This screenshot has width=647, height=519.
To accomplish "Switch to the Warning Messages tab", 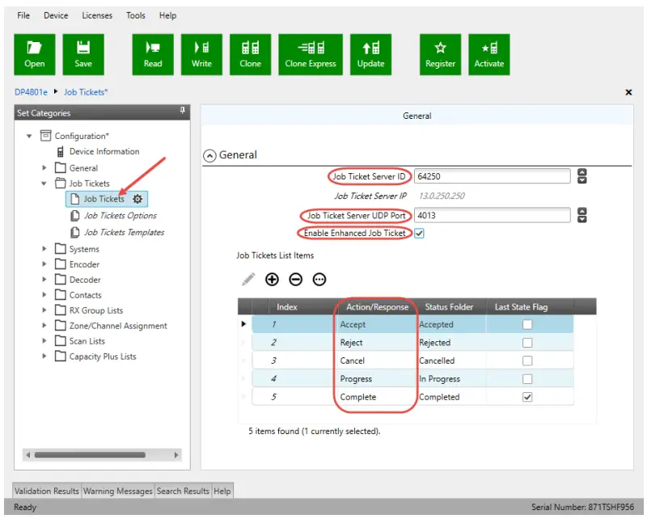I will click(118, 491).
